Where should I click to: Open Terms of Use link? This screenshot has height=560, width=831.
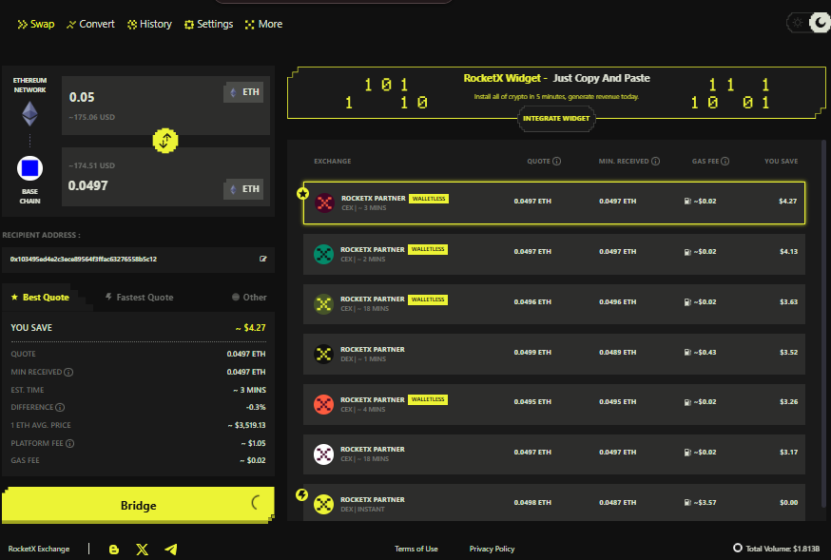416,549
